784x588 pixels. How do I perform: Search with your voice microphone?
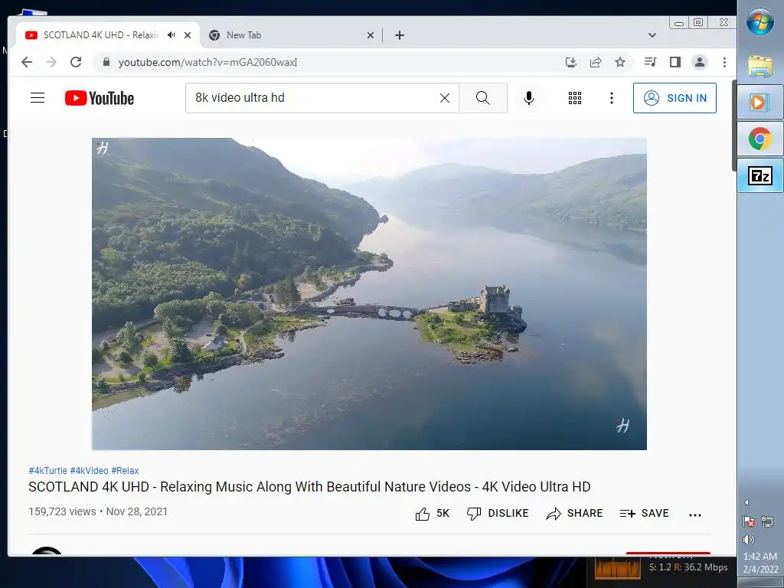coord(529,98)
